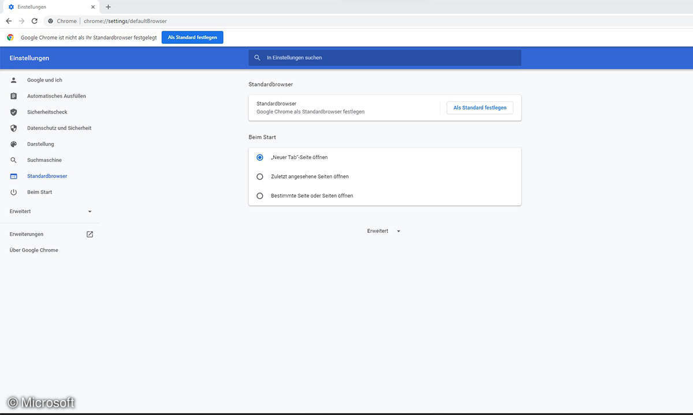Click the external link icon next to Erweiterungen
This screenshot has height=415, width=693.
(90, 234)
